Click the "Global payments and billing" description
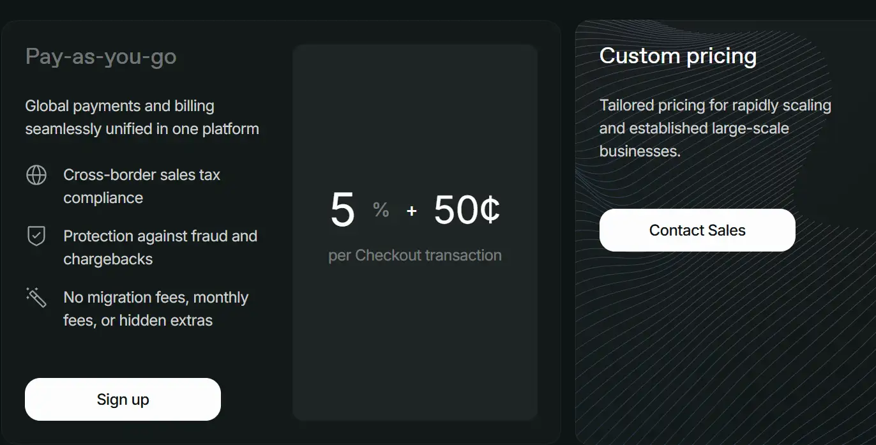 pos(142,117)
